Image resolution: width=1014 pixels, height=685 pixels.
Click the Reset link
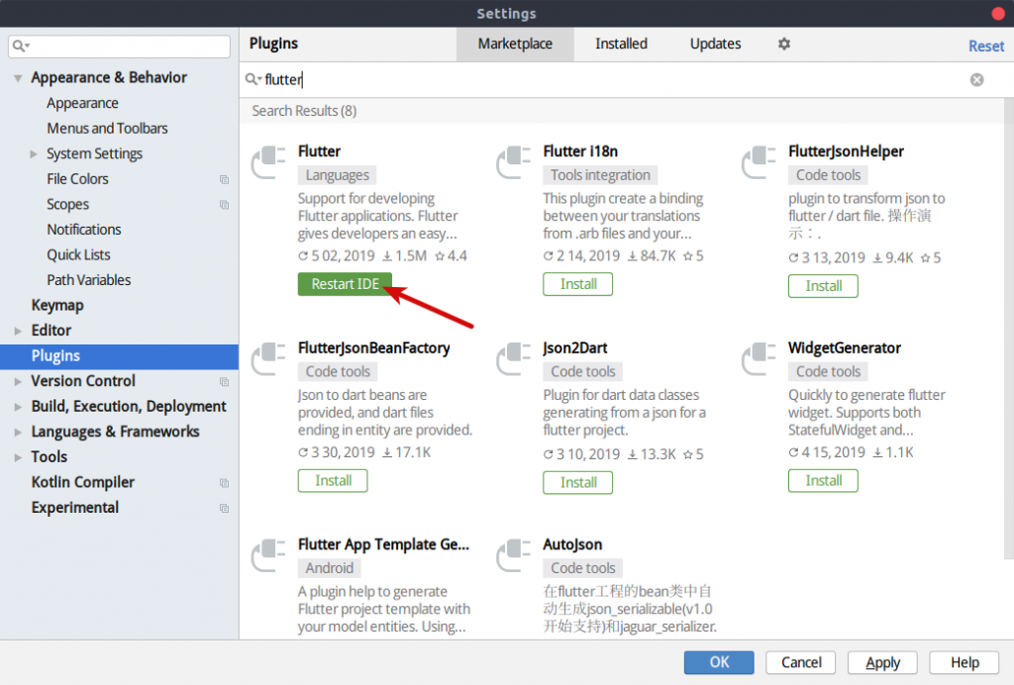coord(985,46)
